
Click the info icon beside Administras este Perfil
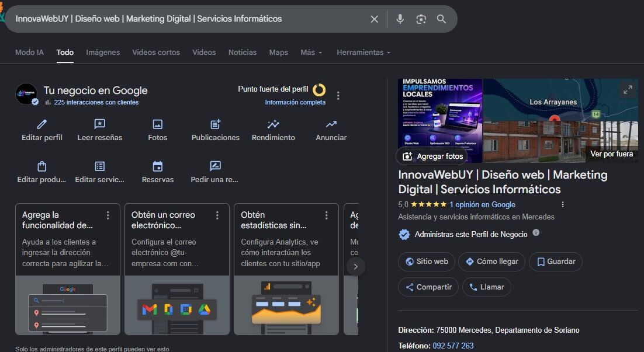(x=536, y=232)
